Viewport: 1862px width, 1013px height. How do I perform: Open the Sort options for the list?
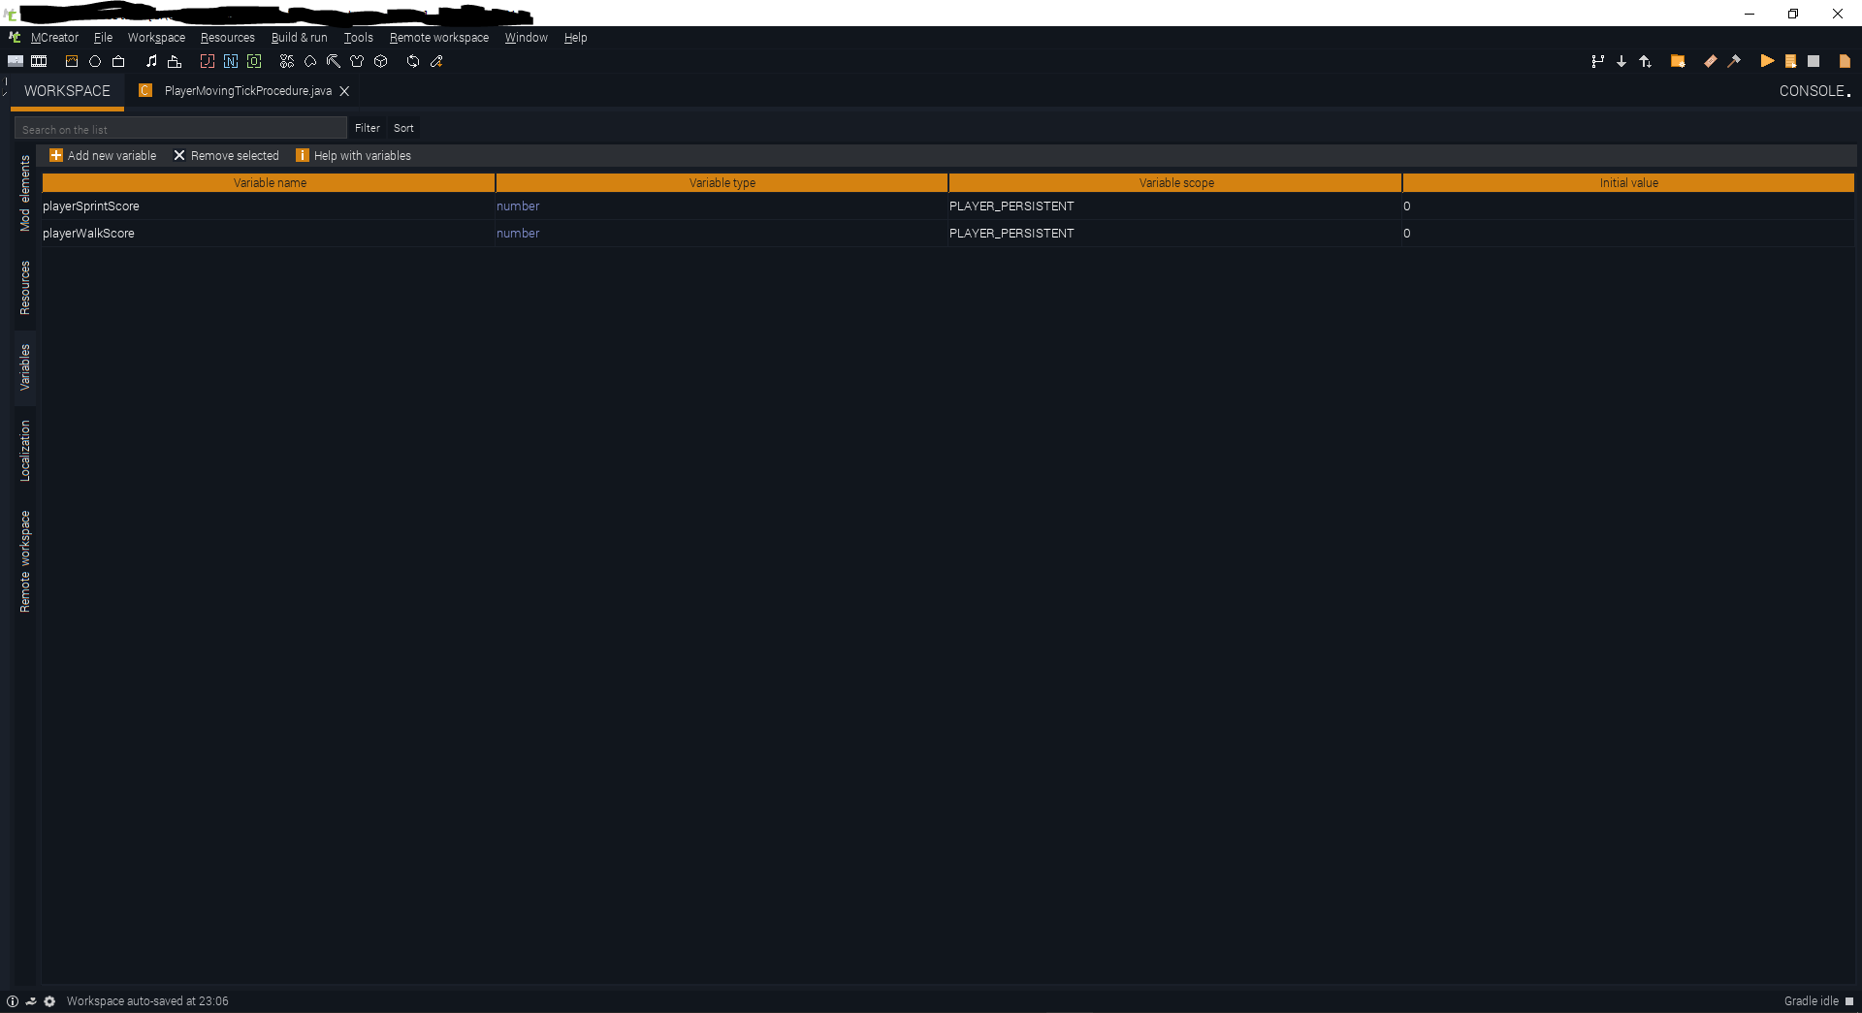click(403, 128)
